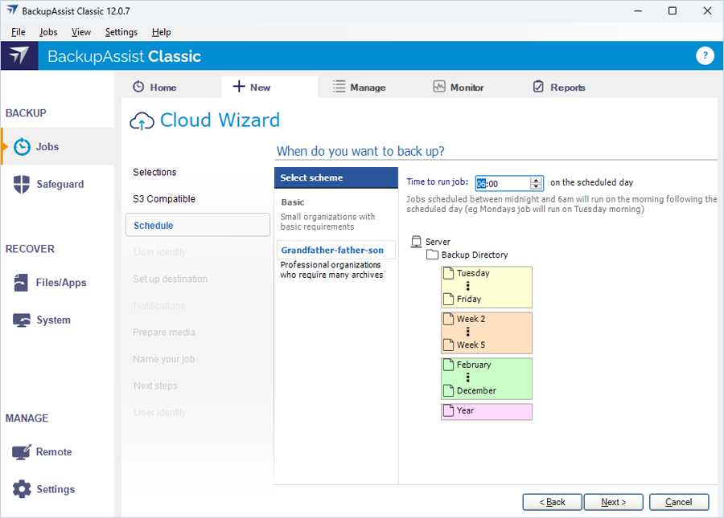Click the Back button
Image resolution: width=724 pixels, height=518 pixels.
tap(552, 502)
